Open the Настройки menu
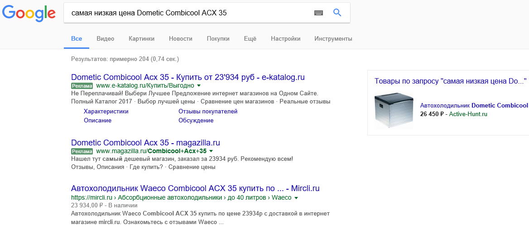The width and height of the screenshot is (529, 234). coord(285,39)
